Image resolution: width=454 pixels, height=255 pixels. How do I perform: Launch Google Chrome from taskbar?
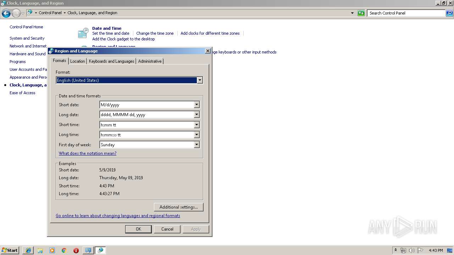coord(64,250)
